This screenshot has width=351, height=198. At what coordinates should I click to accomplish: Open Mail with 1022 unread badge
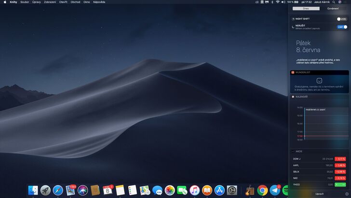click(70, 190)
